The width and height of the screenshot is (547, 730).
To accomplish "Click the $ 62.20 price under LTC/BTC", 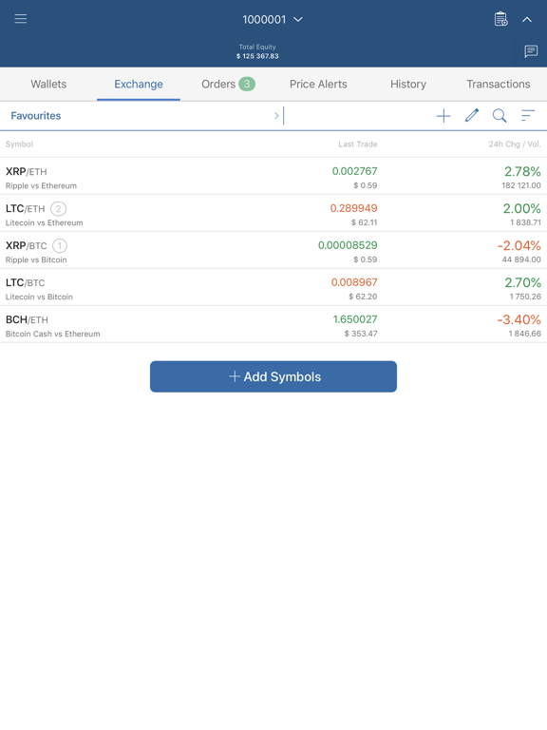I will pyautogui.click(x=363, y=297).
